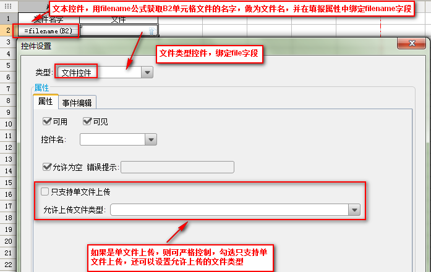The image size is (431, 272).
Task: Select row header 10
Action: (9, 124)
